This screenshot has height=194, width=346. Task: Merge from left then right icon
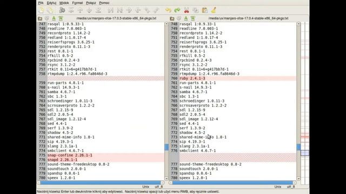point(147,10)
